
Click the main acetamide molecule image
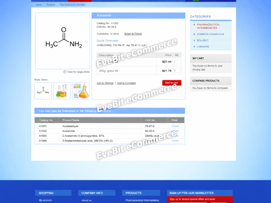(x=63, y=41)
